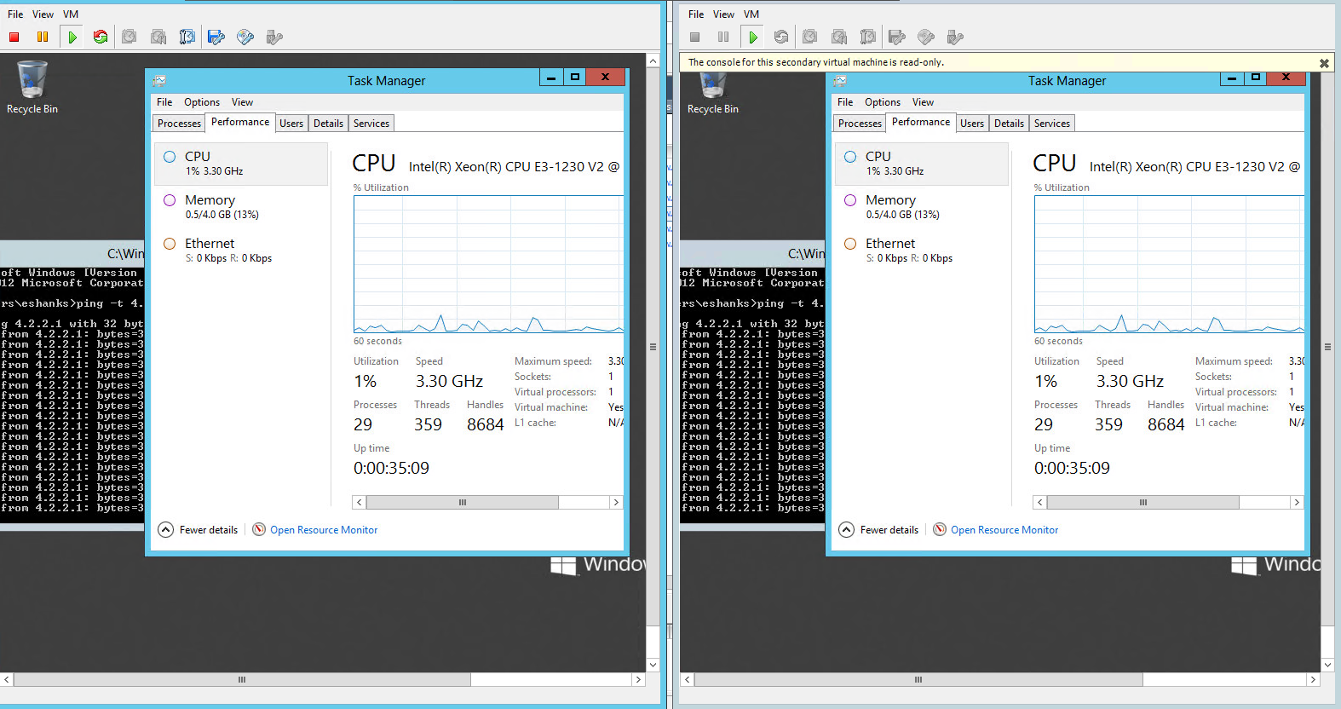The height and width of the screenshot is (709, 1341).
Task: Open the snapshot manager icon in the left console toolbar
Action: 187,37
